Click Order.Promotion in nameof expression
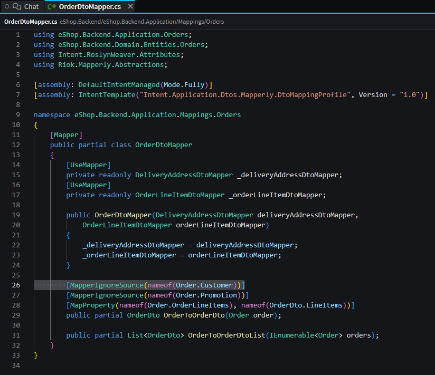Image resolution: width=435 pixels, height=375 pixels. point(206,295)
